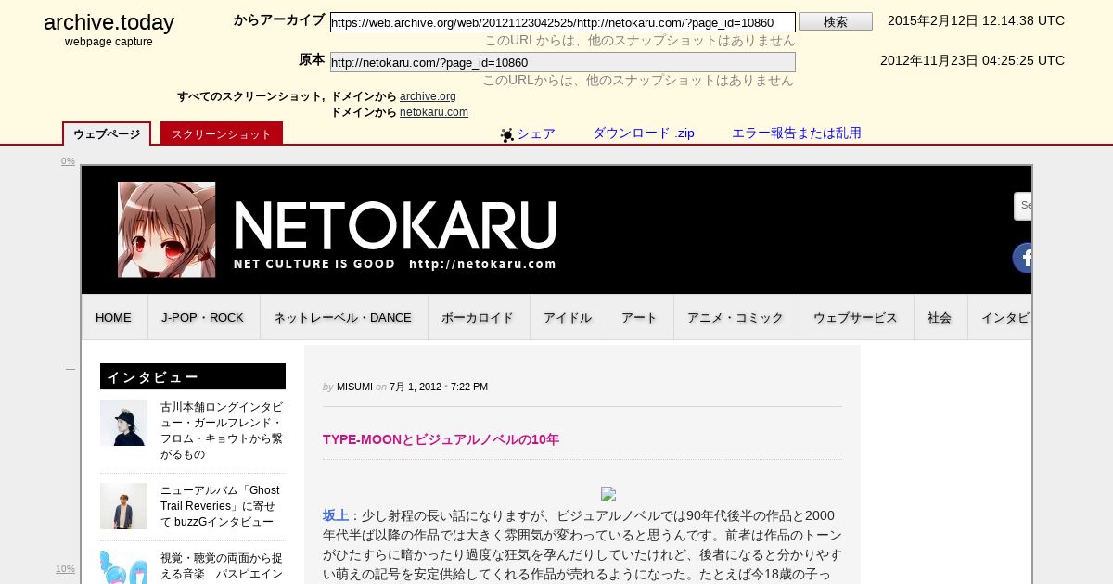Click the 0% page position marker
The width and height of the screenshot is (1113, 584).
[68, 161]
